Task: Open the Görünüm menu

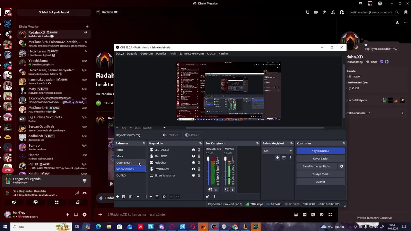Action: [x=146, y=54]
